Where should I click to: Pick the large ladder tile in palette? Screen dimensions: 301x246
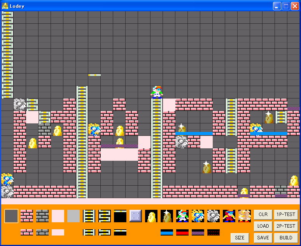[x=89, y=216]
